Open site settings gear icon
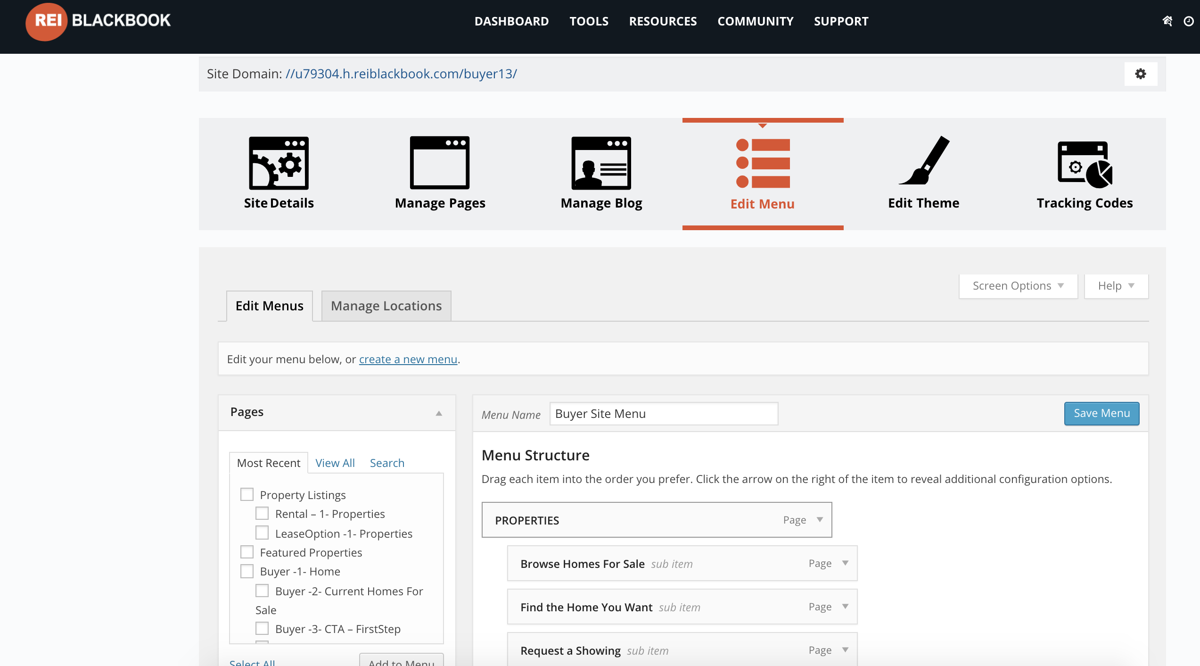The height and width of the screenshot is (666, 1200). 1141,74
